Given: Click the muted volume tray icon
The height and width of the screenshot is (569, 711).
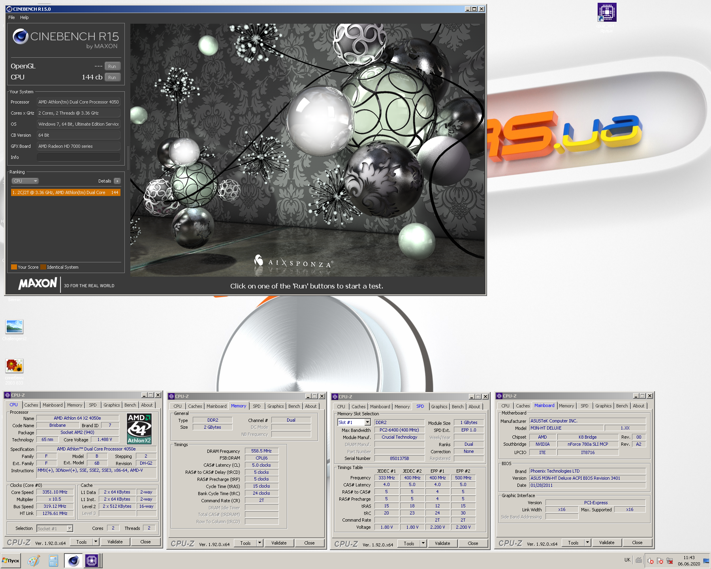Looking at the screenshot, I should [650, 561].
